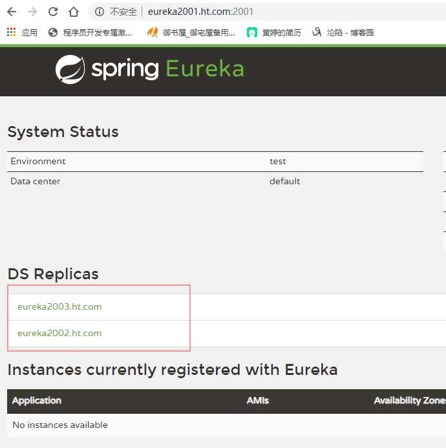Open the site info icon next to 不安全
446x448 pixels.
[100, 12]
